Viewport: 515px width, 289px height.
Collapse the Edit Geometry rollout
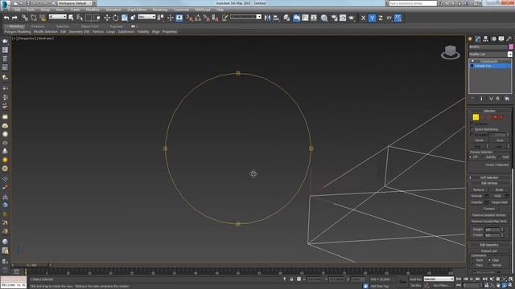pos(489,245)
